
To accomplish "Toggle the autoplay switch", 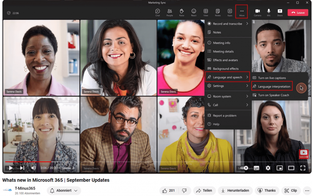I will click(244, 168).
